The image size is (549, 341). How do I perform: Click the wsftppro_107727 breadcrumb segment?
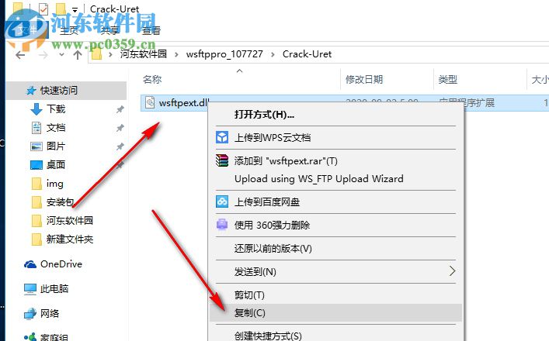point(224,53)
